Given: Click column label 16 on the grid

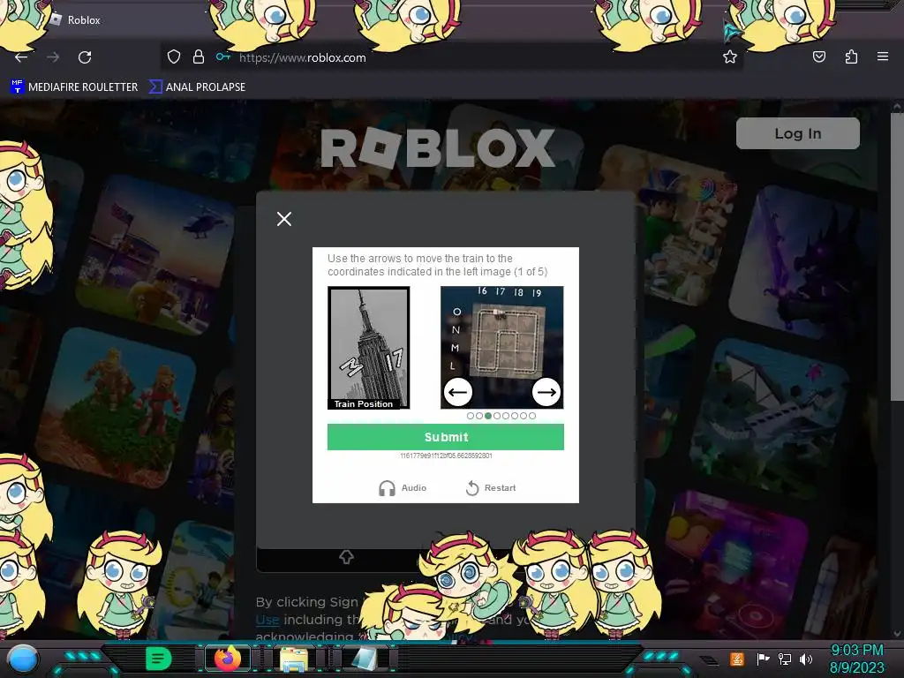Looking at the screenshot, I should [x=482, y=291].
